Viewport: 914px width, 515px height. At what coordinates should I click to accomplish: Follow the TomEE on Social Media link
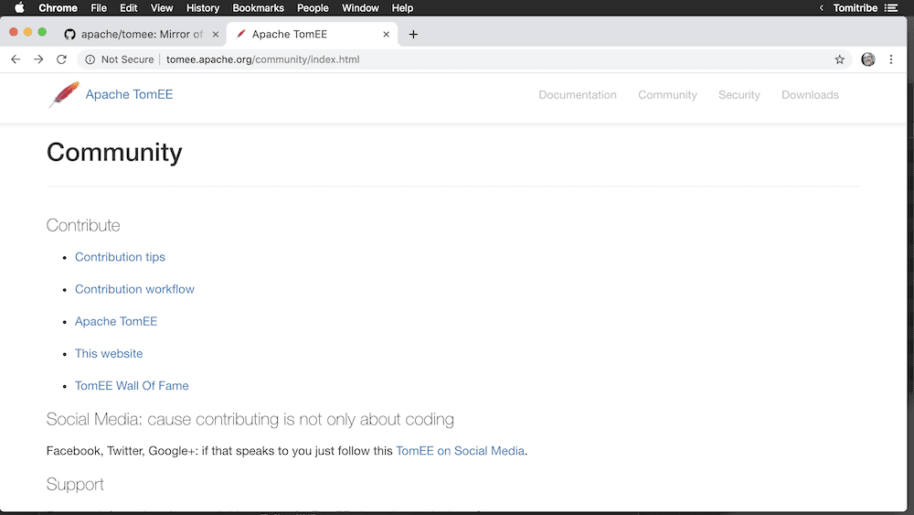[x=460, y=451]
